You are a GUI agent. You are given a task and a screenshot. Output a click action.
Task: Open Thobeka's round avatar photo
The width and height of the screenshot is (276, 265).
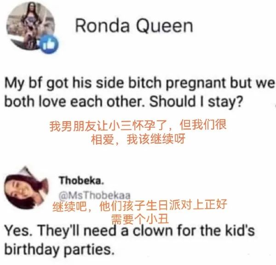[26, 188]
